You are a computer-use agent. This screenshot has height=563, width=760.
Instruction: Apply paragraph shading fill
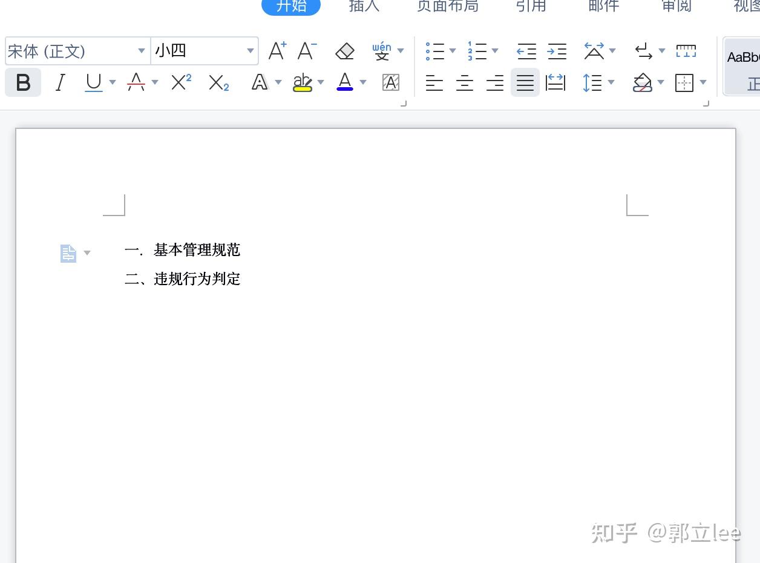point(643,82)
